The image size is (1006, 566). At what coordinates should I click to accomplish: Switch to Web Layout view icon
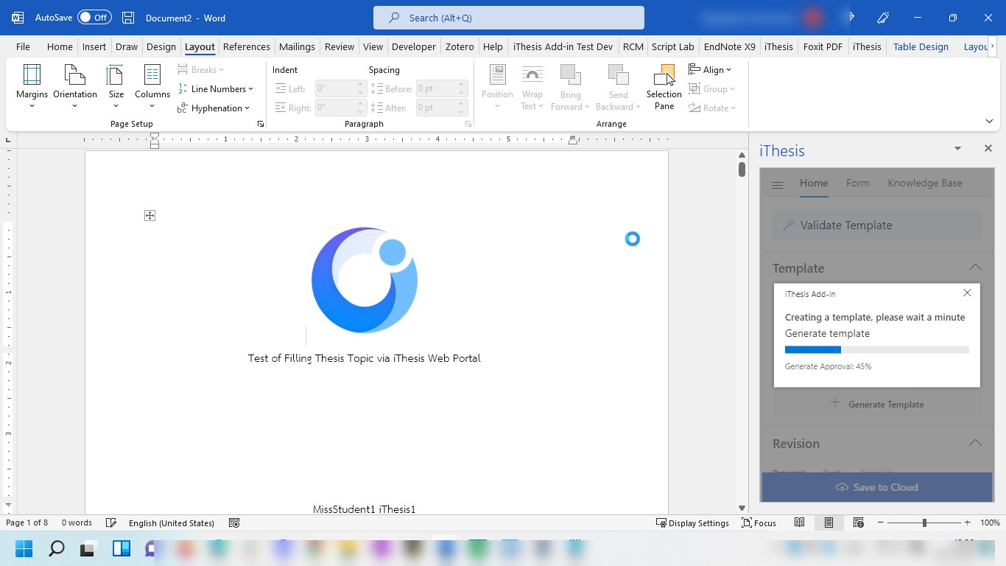[x=858, y=523]
